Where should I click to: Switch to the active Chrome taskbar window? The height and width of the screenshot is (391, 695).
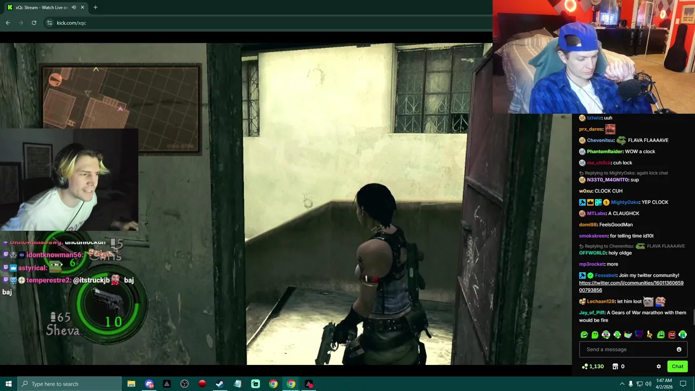pyautogui.click(x=291, y=384)
